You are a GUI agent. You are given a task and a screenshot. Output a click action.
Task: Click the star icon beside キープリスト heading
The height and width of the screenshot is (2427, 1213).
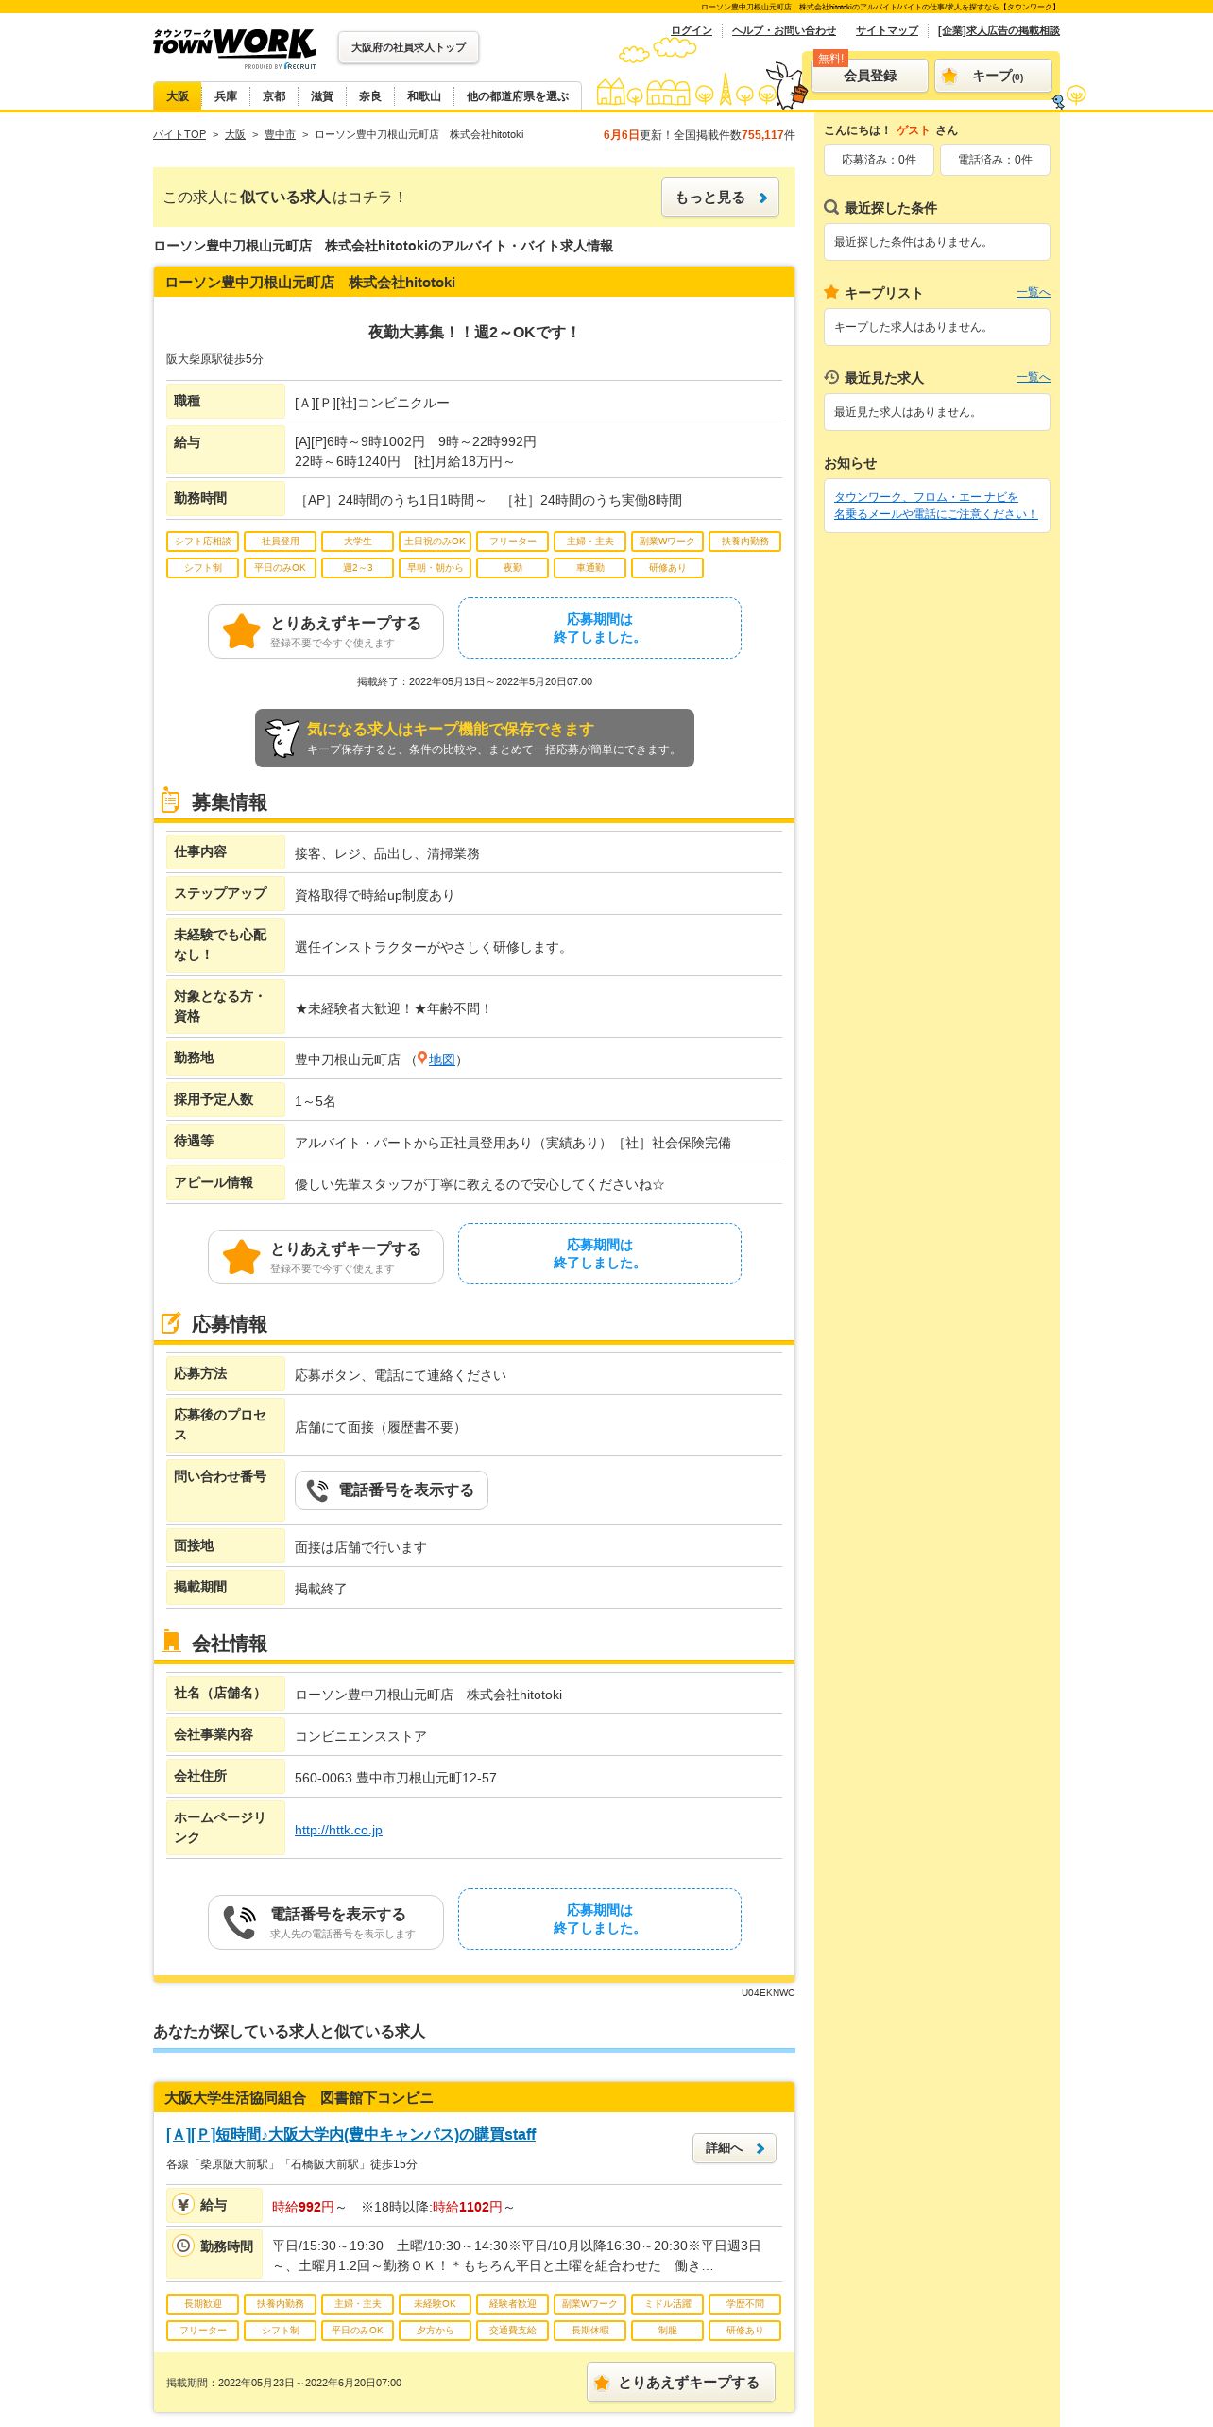tap(831, 292)
